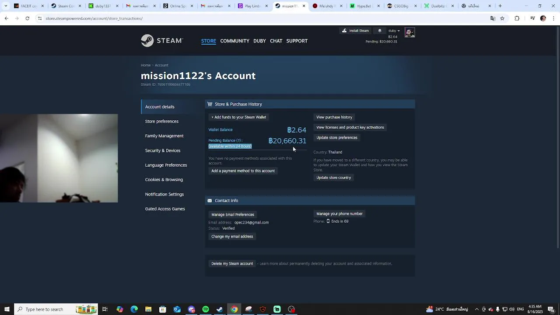Image resolution: width=560 pixels, height=315 pixels.
Task: Switch to the Online Sp browser tab
Action: [x=178, y=6]
